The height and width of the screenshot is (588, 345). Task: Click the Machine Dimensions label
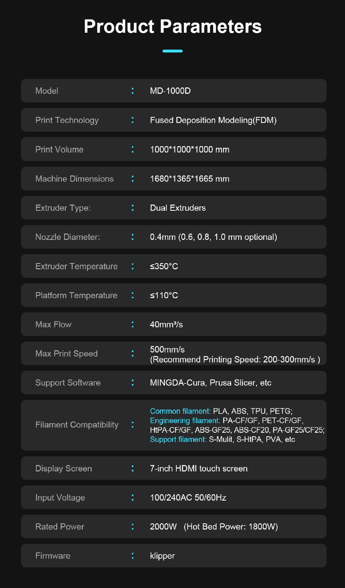74,179
